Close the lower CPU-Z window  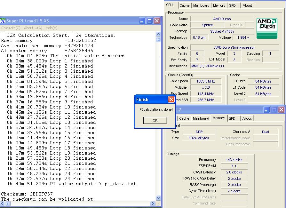pyautogui.click(x=281, y=110)
